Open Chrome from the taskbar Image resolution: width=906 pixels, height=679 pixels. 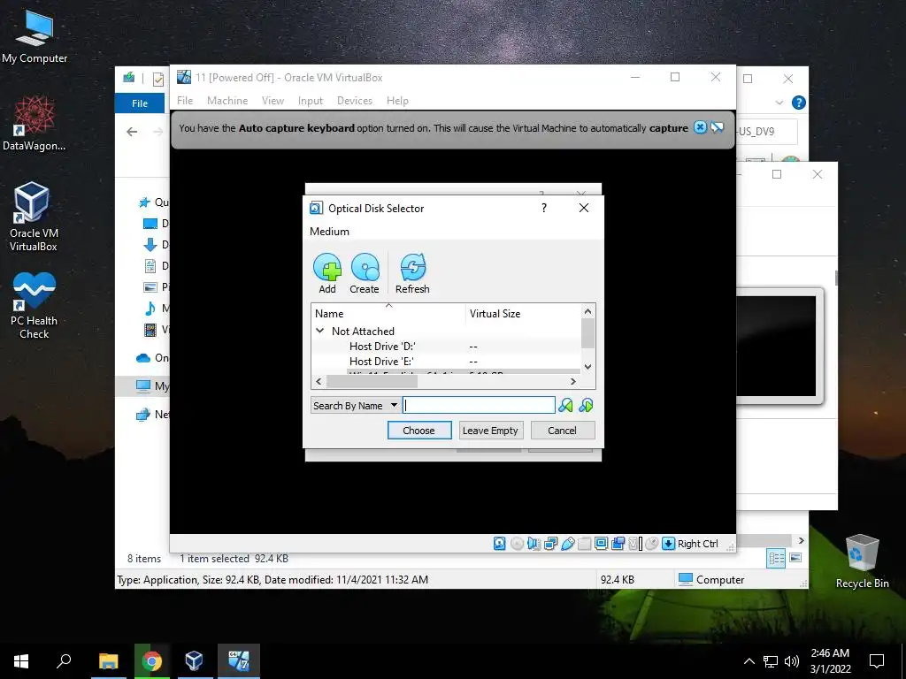tap(152, 661)
